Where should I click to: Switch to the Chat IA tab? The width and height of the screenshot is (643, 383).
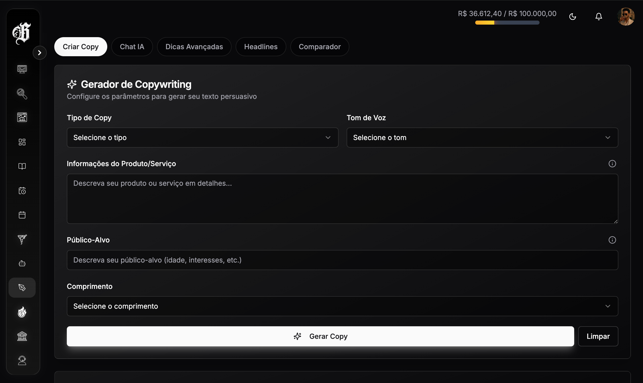click(x=132, y=46)
